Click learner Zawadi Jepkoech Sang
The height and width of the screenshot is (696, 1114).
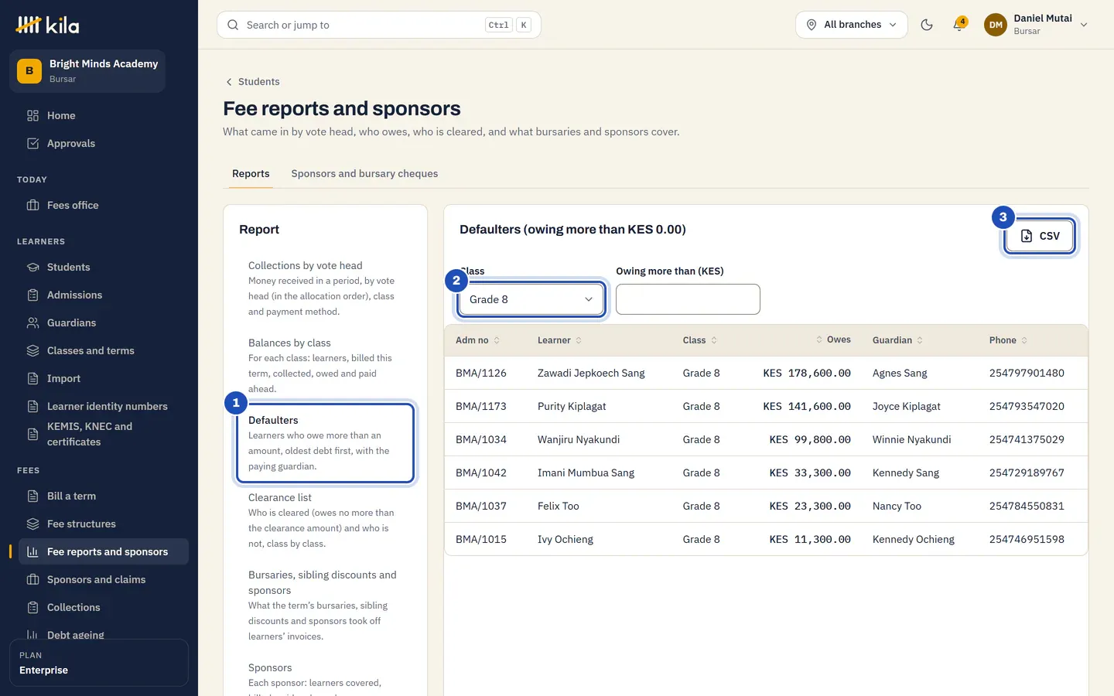(x=591, y=373)
